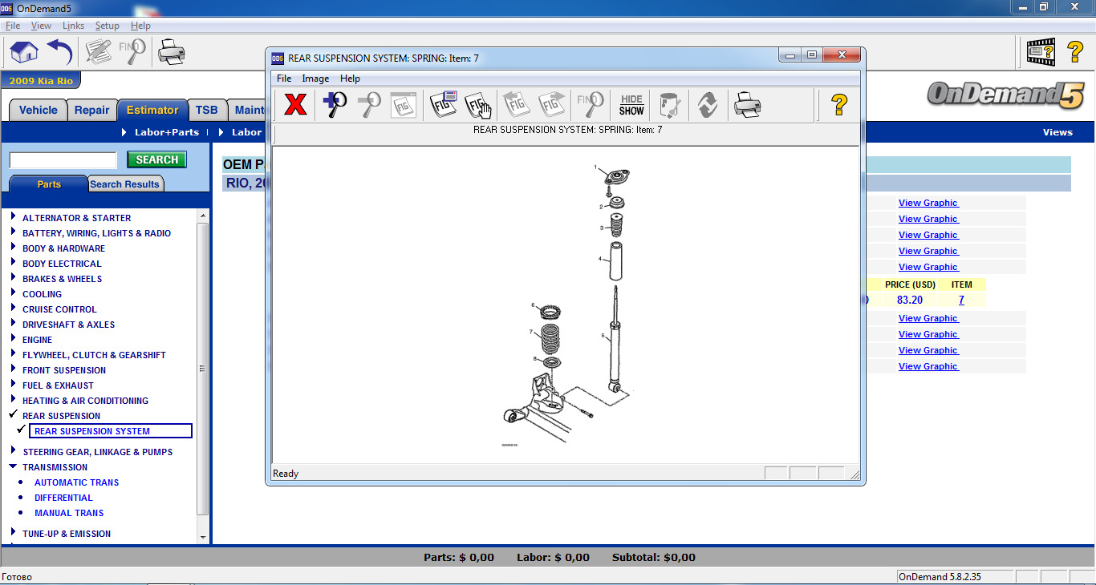Collapse the TRANSMISSION category arrow
The width and height of the screenshot is (1096, 585).
[x=14, y=466]
